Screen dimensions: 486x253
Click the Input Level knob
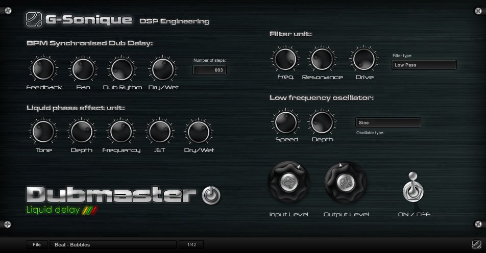click(289, 184)
